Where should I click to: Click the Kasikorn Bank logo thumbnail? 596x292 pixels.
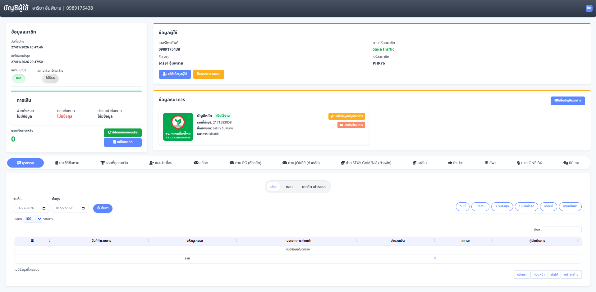[178, 127]
